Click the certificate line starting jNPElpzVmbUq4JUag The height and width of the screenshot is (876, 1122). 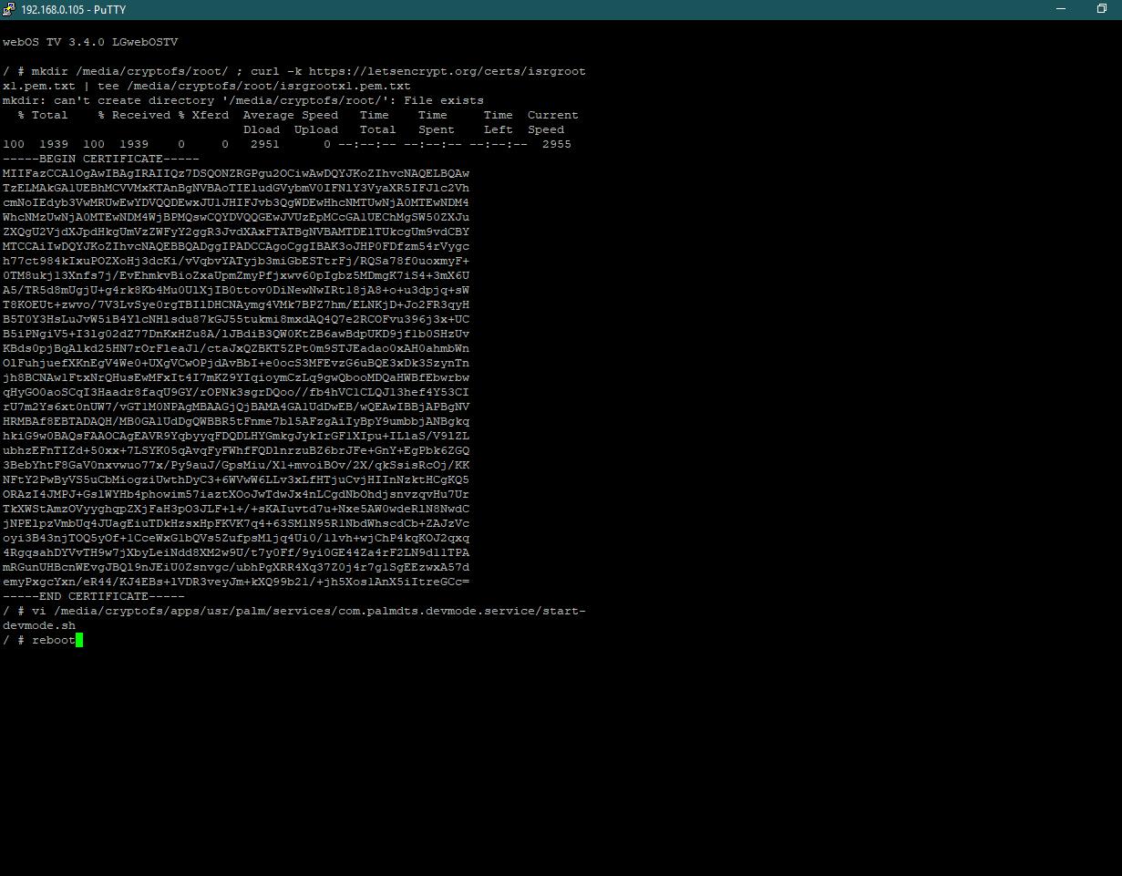tap(236, 523)
